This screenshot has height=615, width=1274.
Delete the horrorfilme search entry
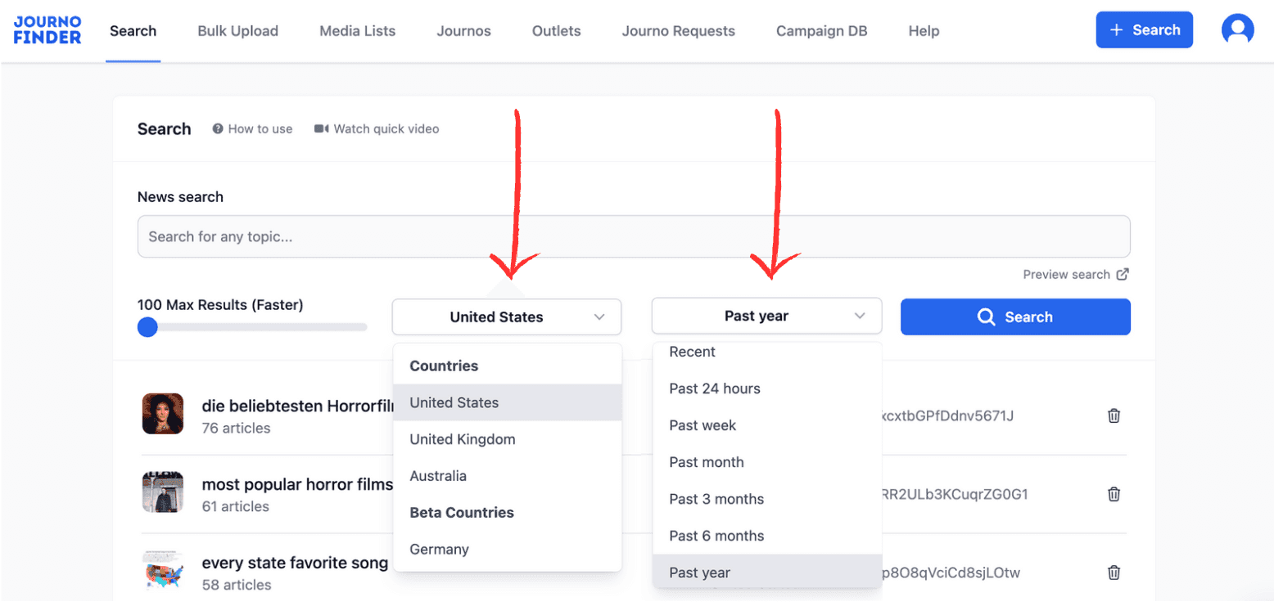tap(1114, 415)
